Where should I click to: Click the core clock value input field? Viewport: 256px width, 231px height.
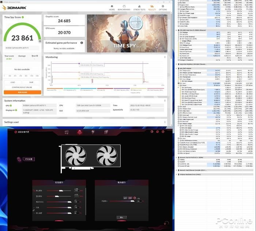[x=76, y=190]
